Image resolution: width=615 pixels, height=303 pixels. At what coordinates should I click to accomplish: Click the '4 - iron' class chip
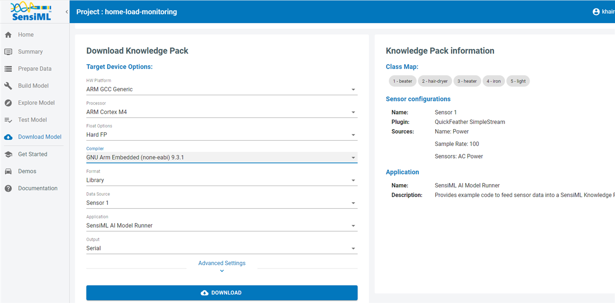494,81
